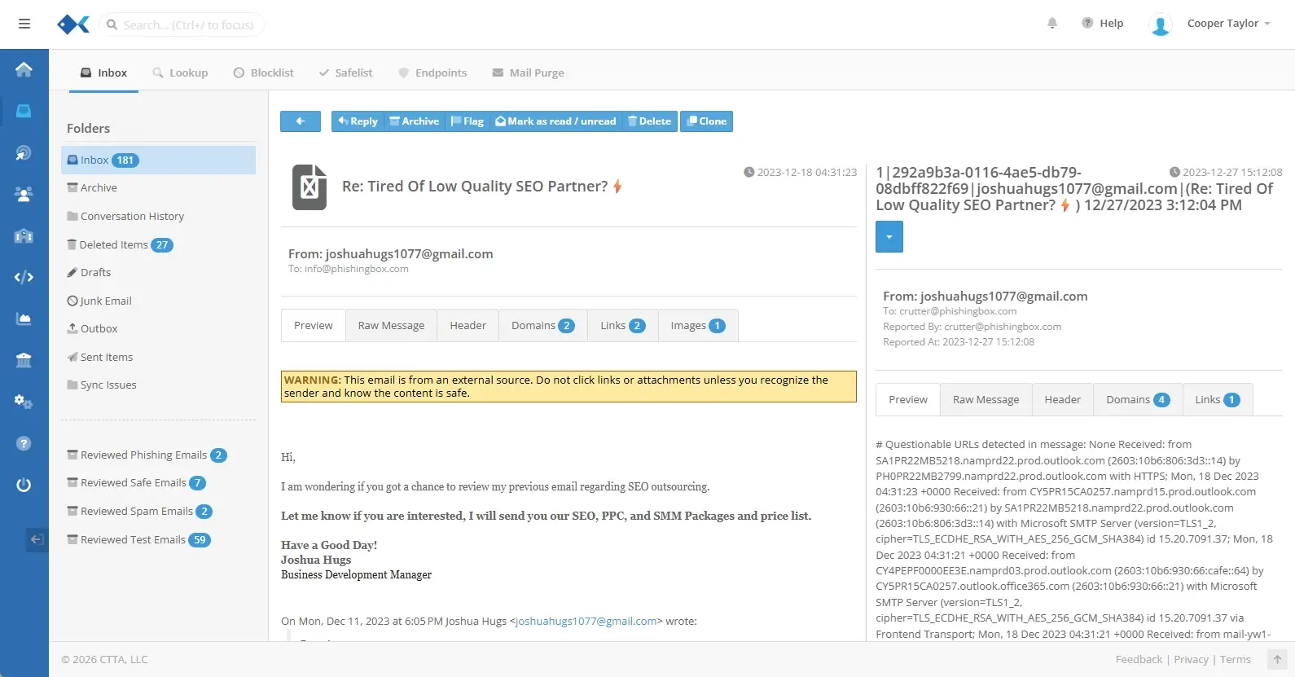Viewport: 1295px width, 677px height.
Task: Open the Raw Message tab
Action: point(391,326)
